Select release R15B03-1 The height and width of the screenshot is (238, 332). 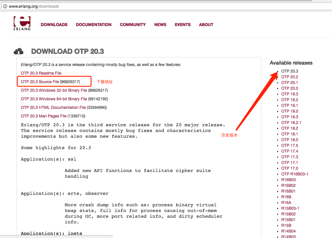point(290,208)
